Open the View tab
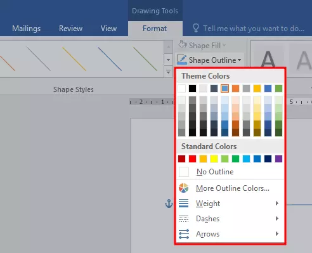Image resolution: width=312 pixels, height=253 pixels. click(108, 29)
